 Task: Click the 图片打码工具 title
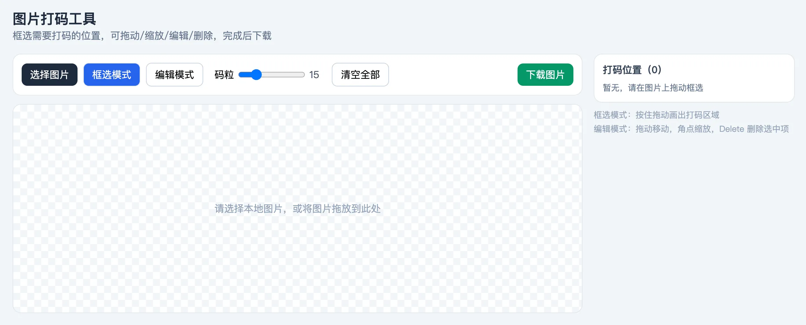[54, 19]
